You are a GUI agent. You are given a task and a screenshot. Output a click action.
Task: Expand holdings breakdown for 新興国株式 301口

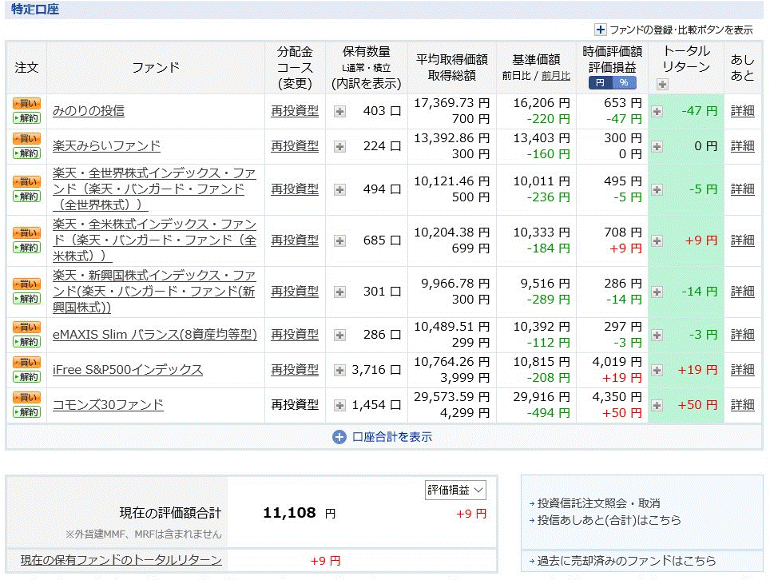click(x=339, y=292)
